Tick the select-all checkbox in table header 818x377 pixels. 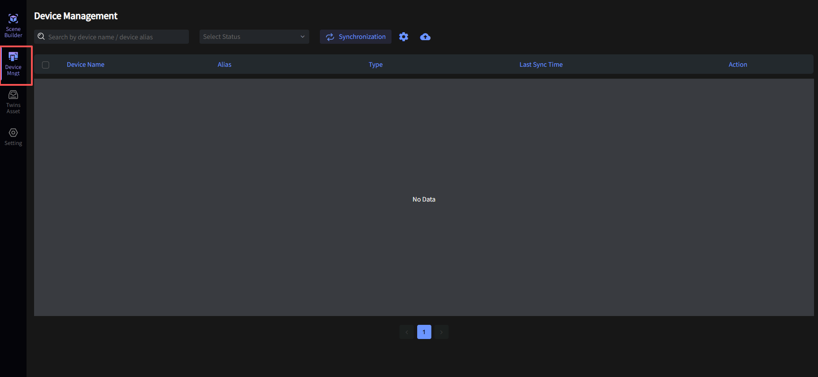(46, 65)
